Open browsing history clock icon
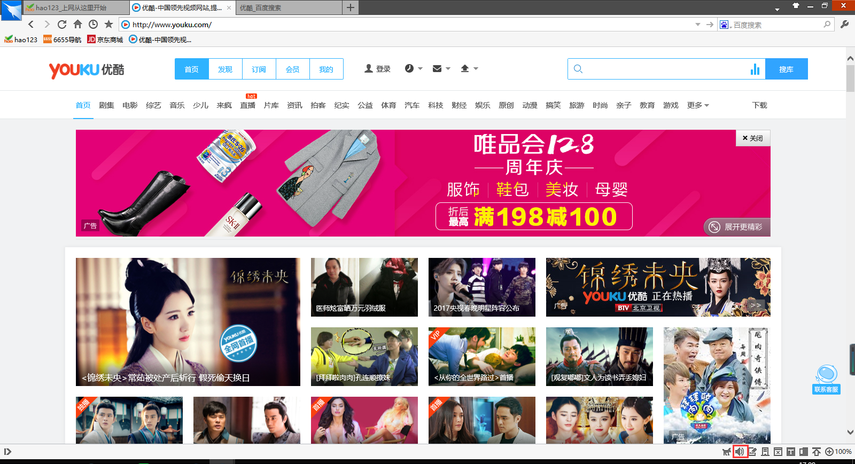The width and height of the screenshot is (855, 464). tap(93, 25)
